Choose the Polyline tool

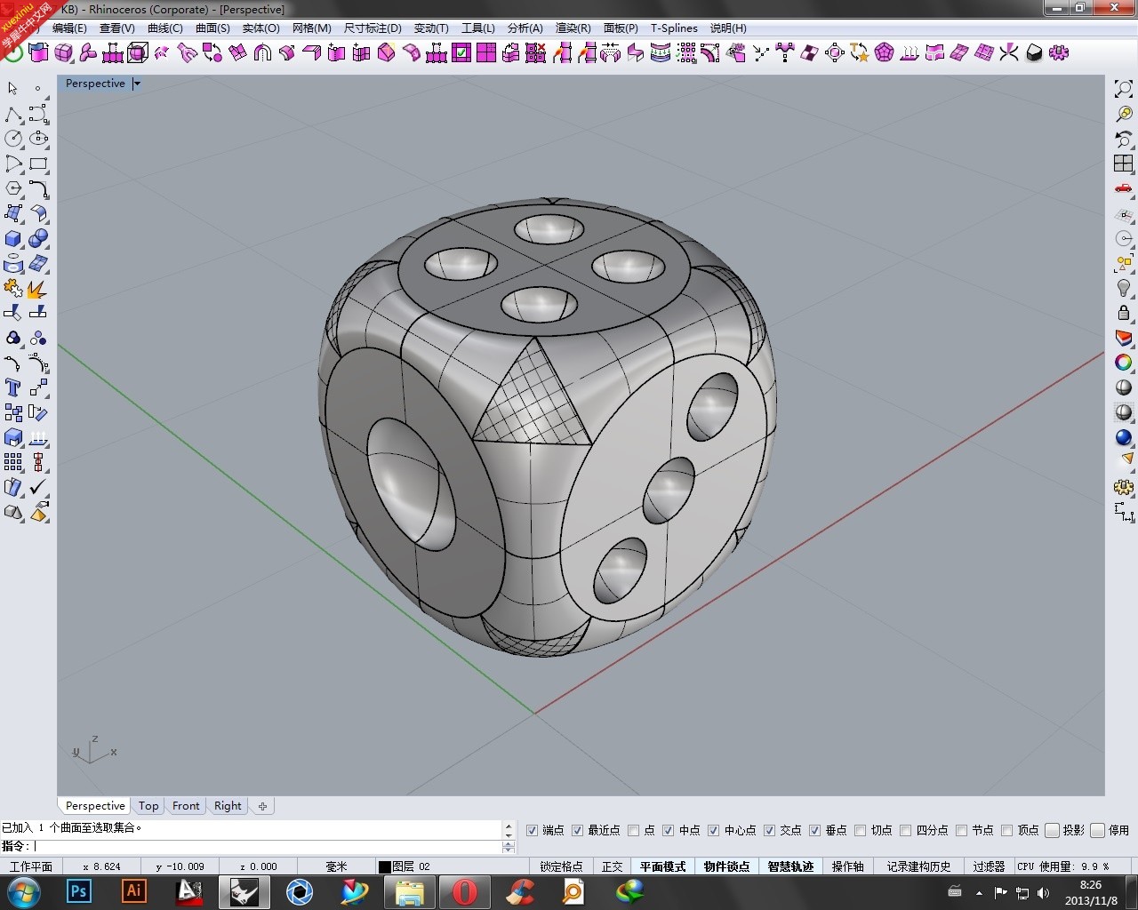pyautogui.click(x=12, y=115)
